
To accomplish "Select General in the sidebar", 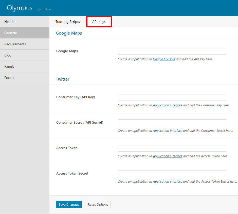I will click(25, 33).
